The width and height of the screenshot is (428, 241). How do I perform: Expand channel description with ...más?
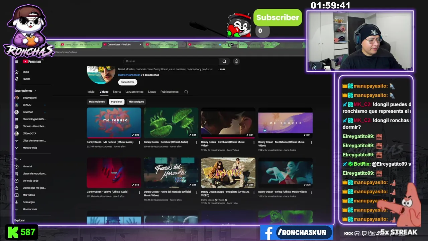pyautogui.click(x=222, y=69)
